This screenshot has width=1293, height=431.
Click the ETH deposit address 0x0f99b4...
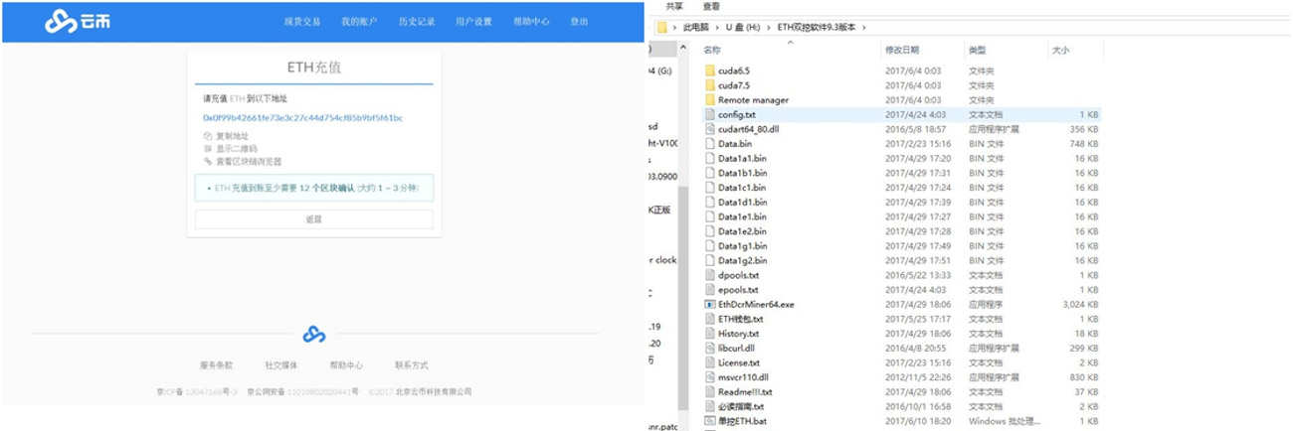pyautogui.click(x=302, y=118)
